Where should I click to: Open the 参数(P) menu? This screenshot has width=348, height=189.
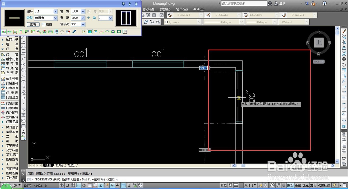coord(165,9)
